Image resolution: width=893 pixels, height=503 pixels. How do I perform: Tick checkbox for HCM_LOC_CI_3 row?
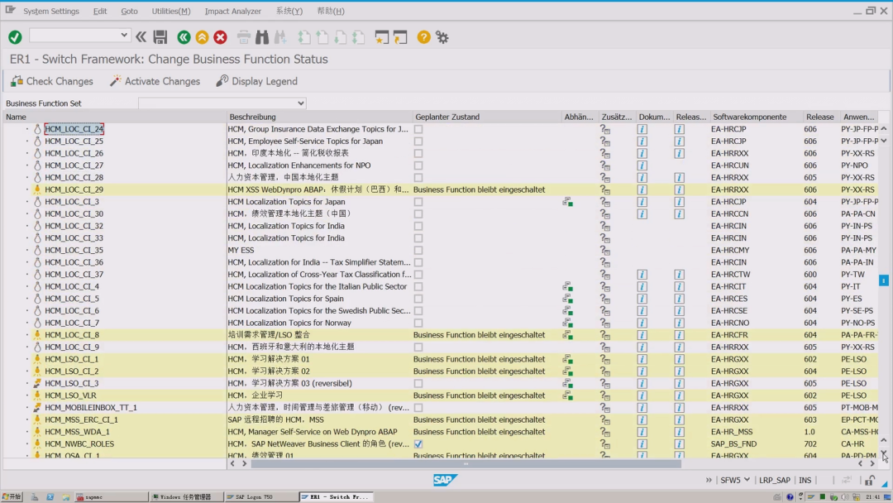(x=418, y=202)
